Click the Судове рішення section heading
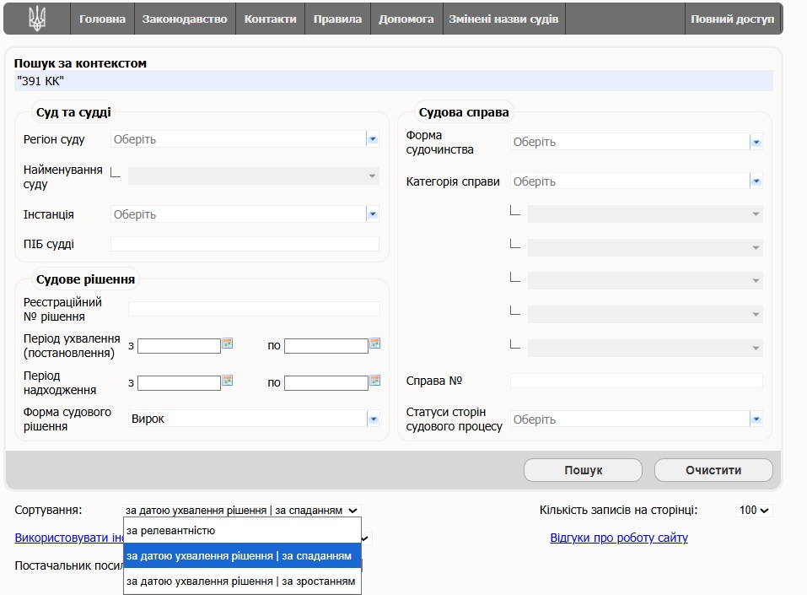Image resolution: width=807 pixels, height=595 pixels. [85, 279]
